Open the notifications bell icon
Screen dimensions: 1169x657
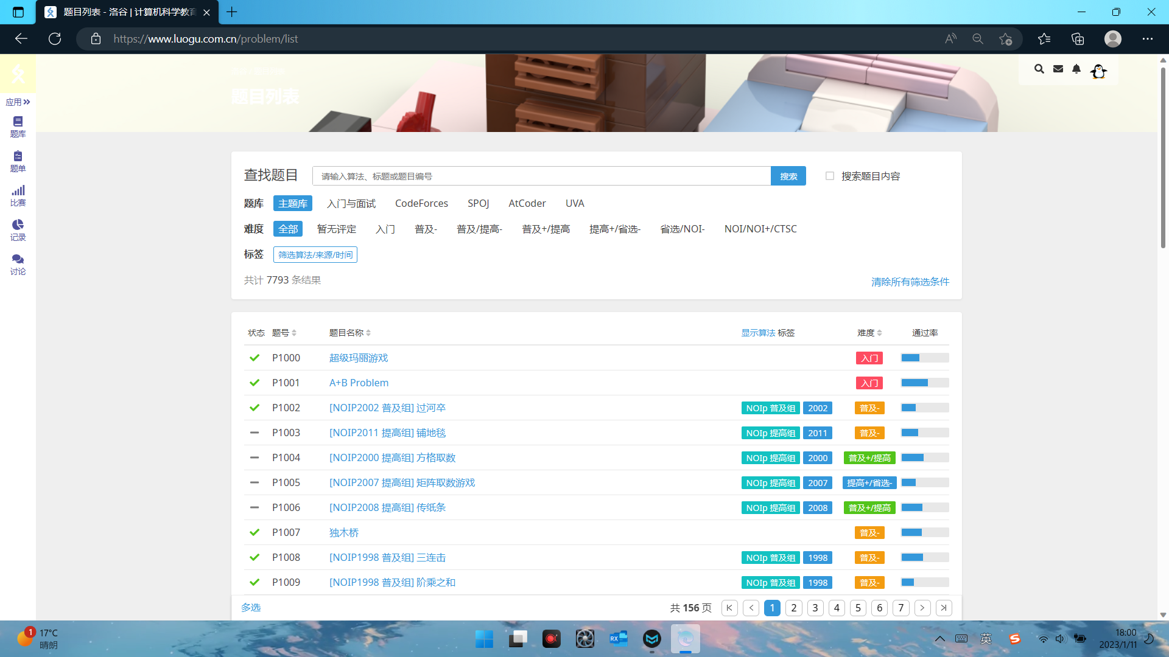(1076, 69)
